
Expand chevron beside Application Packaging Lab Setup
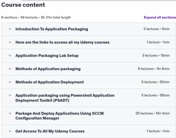pos(10,56)
